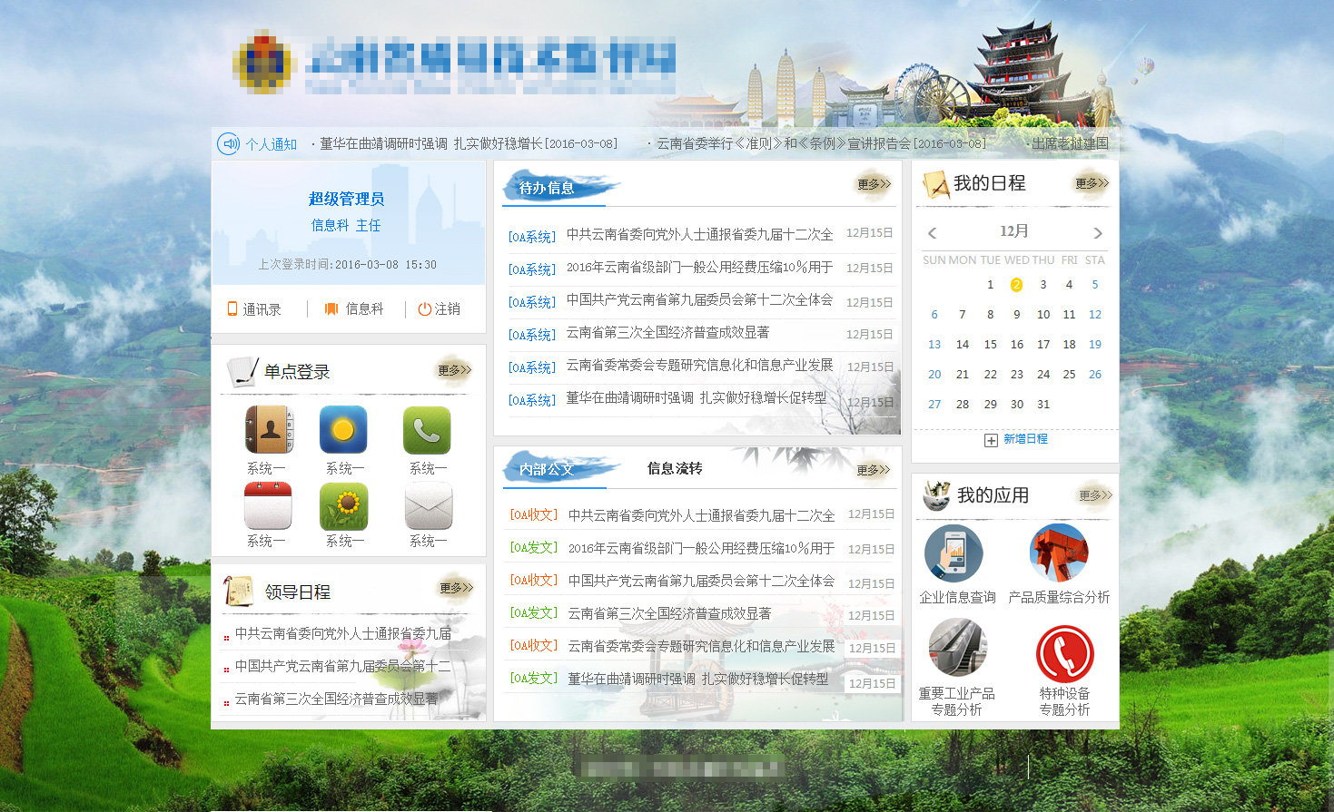Select day 31 in the 12月 calendar
Screen dimensions: 1334x812
pos(1043,405)
